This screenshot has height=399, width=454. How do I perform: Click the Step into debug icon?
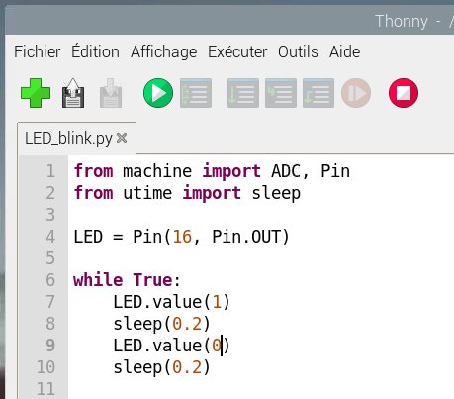pos(281,93)
